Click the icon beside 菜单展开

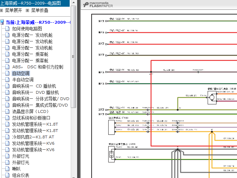(1, 10)
